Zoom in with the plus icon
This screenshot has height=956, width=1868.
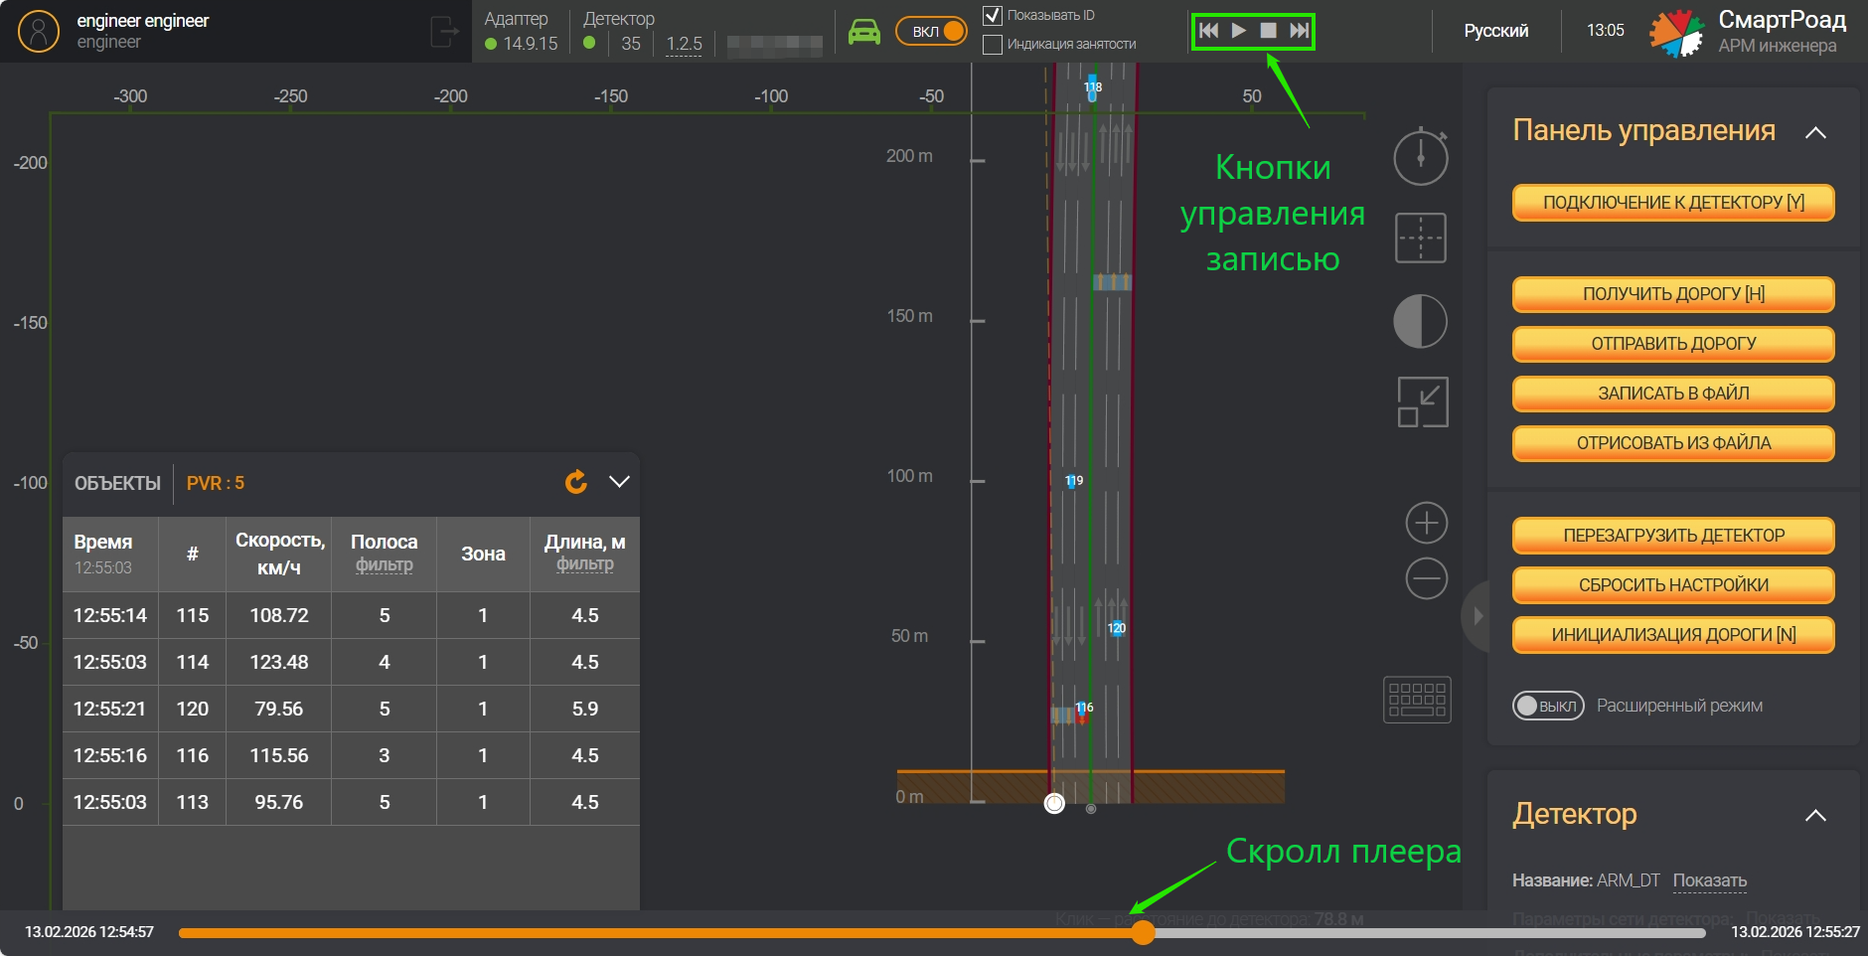coord(1426,523)
